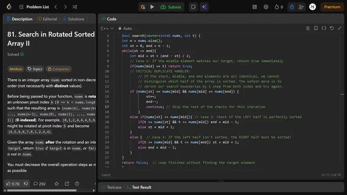Image resolution: width=347 pixels, height=195 pixels.
Task: Open the Test Result tab
Action: [x=139, y=187]
